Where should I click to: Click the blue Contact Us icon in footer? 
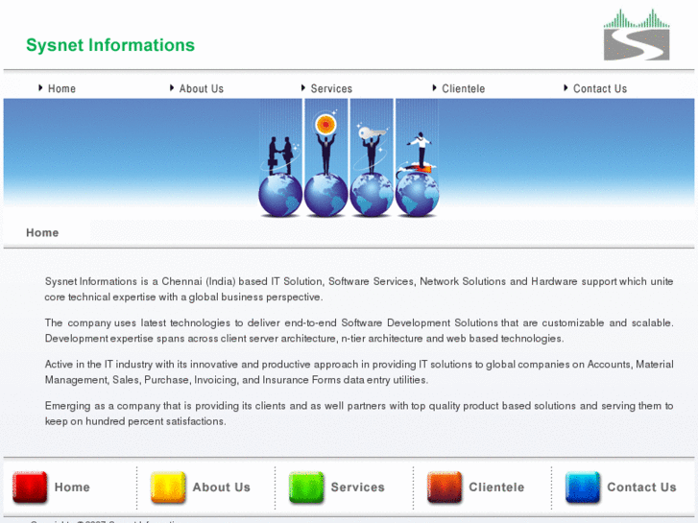pos(583,487)
